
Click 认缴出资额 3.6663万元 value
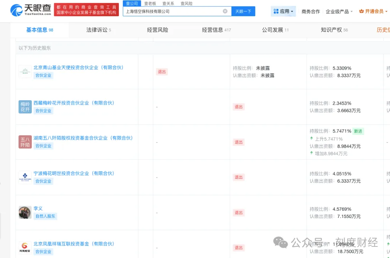349,110
